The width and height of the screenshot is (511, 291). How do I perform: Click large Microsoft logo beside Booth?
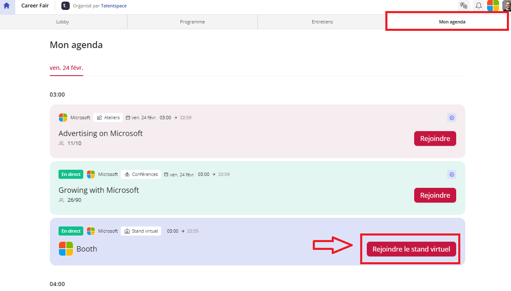pyautogui.click(x=66, y=249)
